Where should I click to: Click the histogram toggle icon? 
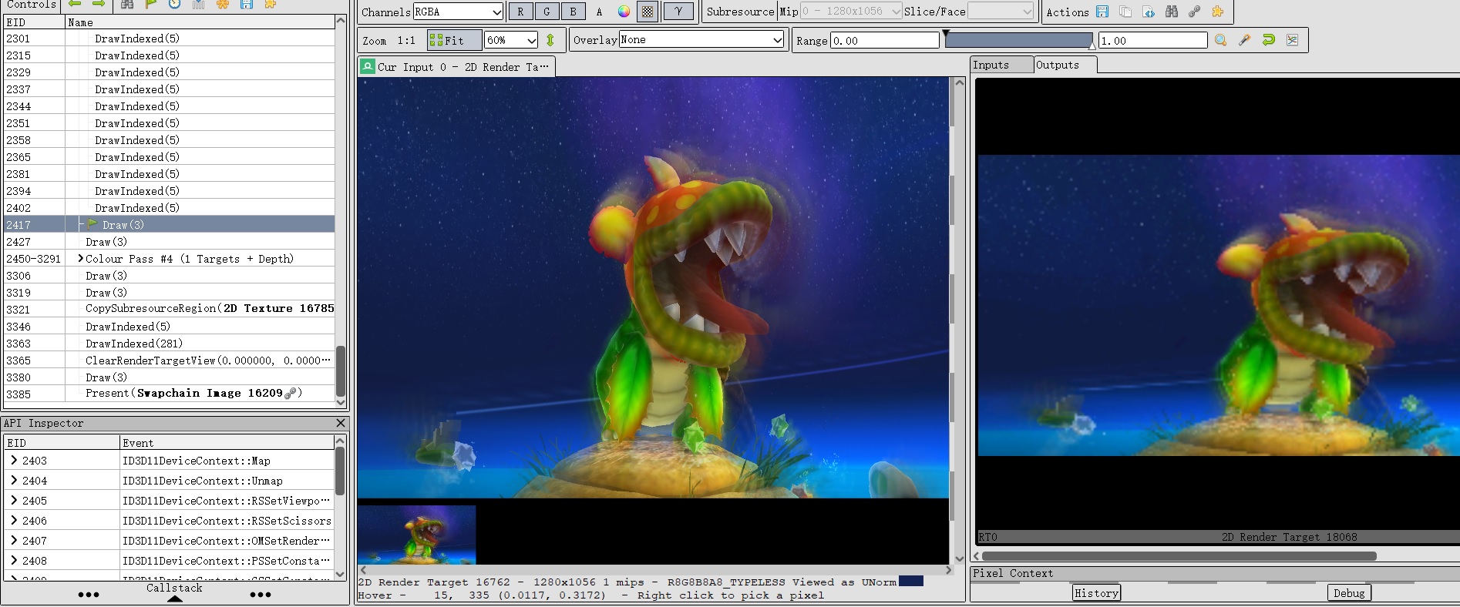[x=1293, y=40]
